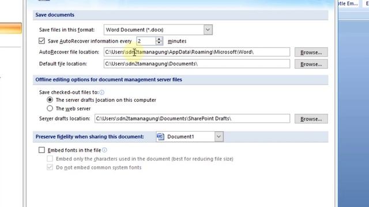369x207 pixels.
Task: Browse for Server drafts location
Action: click(311, 119)
